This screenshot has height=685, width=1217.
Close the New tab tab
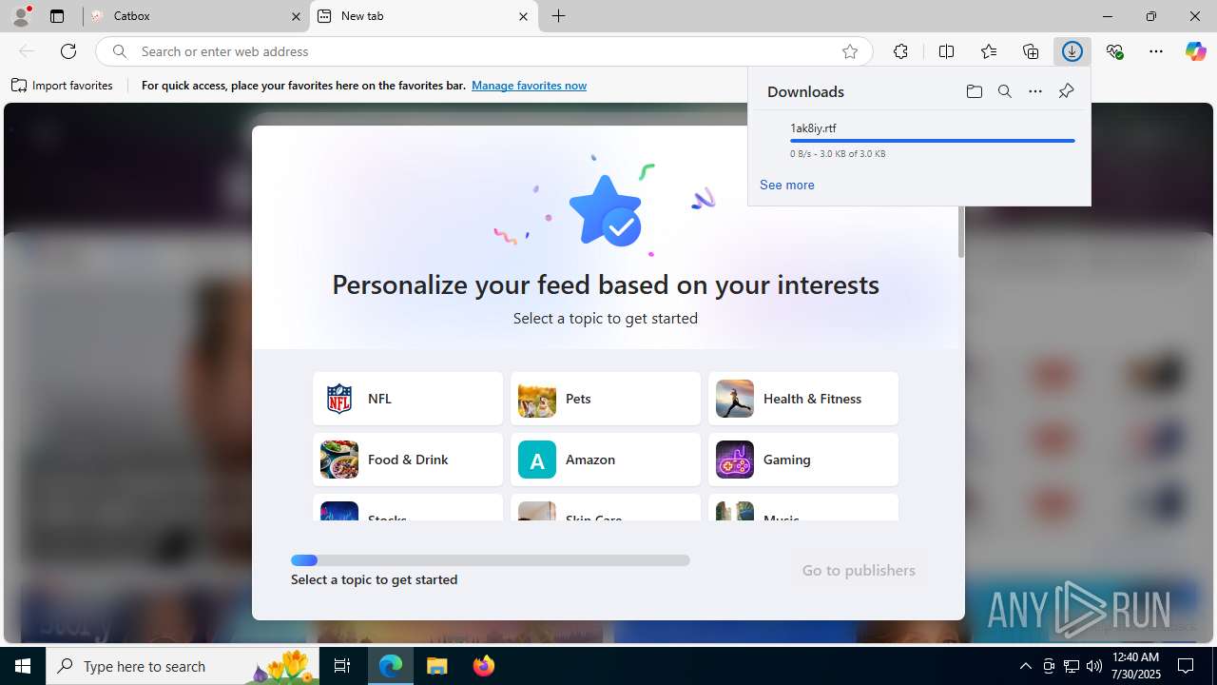pos(523,16)
